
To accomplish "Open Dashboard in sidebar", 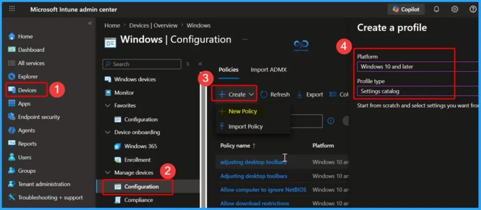I will pos(26,50).
